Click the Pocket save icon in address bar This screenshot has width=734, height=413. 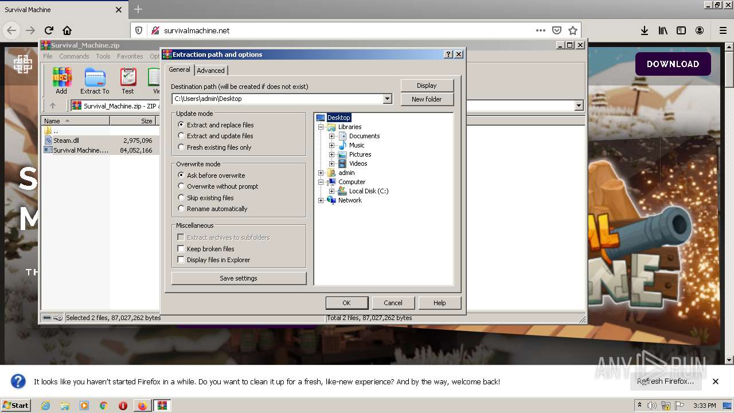pos(556,30)
